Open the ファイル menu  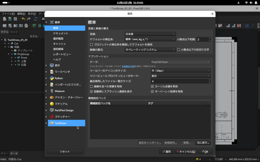pos(8,14)
